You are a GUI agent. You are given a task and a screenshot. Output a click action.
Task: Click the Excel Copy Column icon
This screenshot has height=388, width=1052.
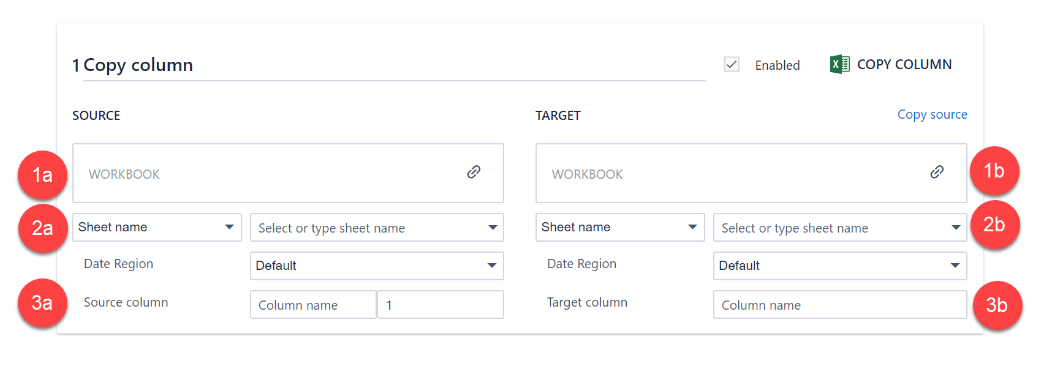coord(839,64)
